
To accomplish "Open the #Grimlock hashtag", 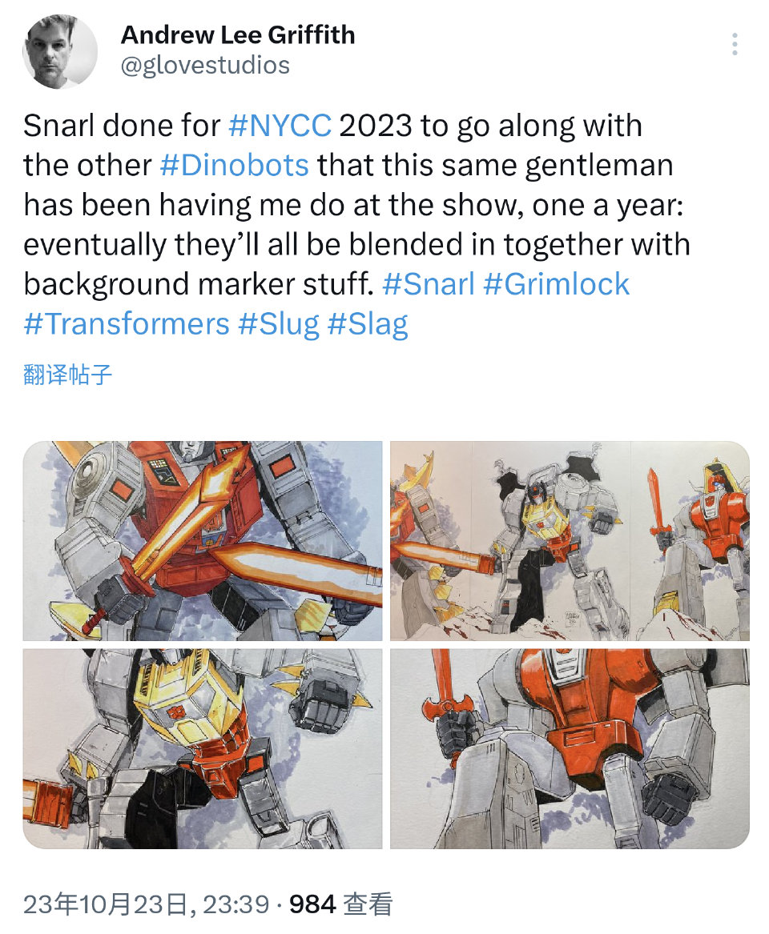I will click(x=556, y=283).
